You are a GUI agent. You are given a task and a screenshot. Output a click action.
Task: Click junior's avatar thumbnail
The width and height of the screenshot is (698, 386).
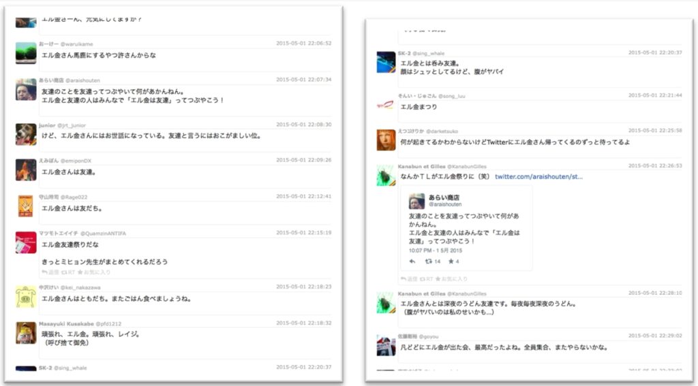(x=26, y=133)
